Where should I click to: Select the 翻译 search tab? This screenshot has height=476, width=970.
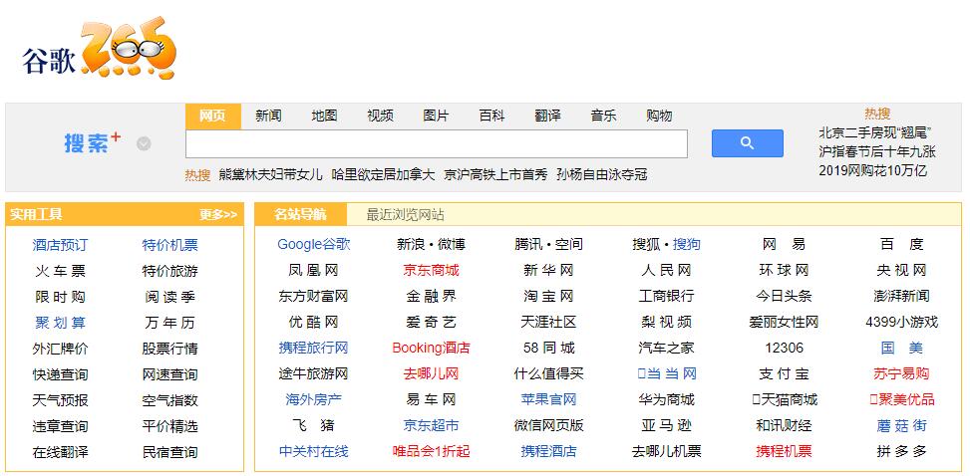[x=547, y=116]
